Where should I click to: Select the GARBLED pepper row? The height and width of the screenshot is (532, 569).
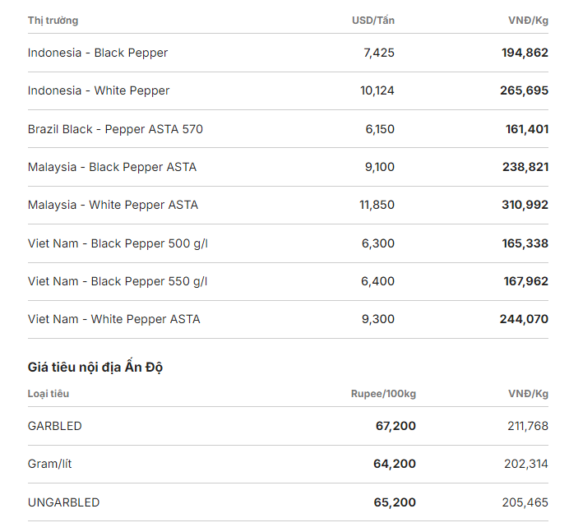point(288,426)
